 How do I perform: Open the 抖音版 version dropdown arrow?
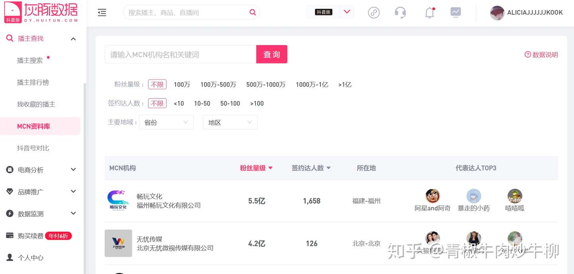347,12
